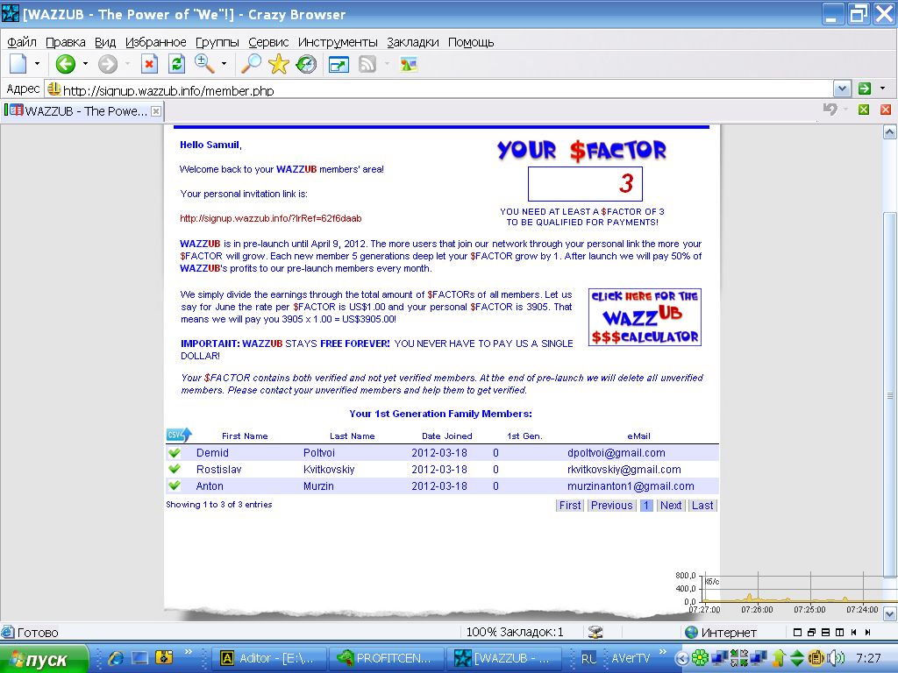Open History with the clock icon

coord(306,63)
